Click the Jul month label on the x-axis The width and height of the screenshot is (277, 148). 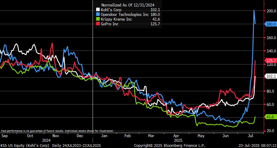250,136
